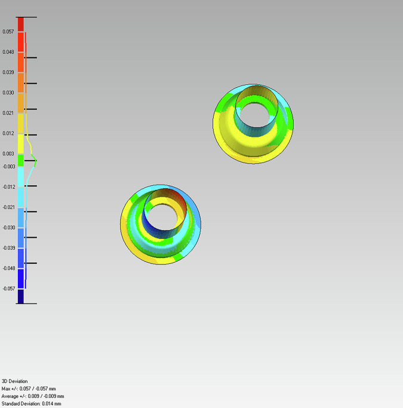403x408 pixels.
Task: Select the gold swatch between 0.021 and 0.012
Action: pos(21,124)
